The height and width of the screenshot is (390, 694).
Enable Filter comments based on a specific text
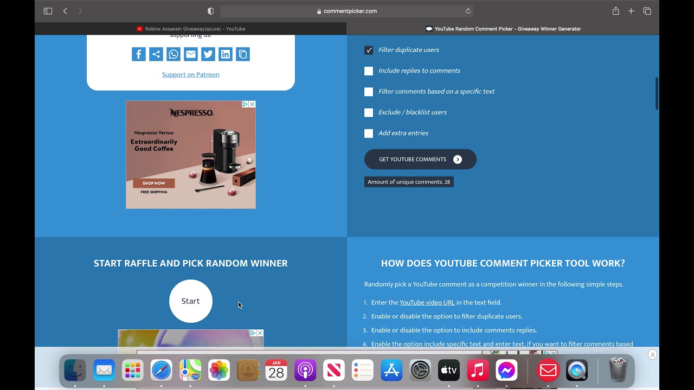coord(369,92)
